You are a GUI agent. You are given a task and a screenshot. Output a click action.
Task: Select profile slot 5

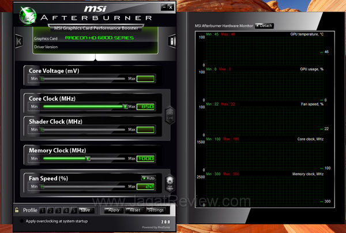[74, 210]
